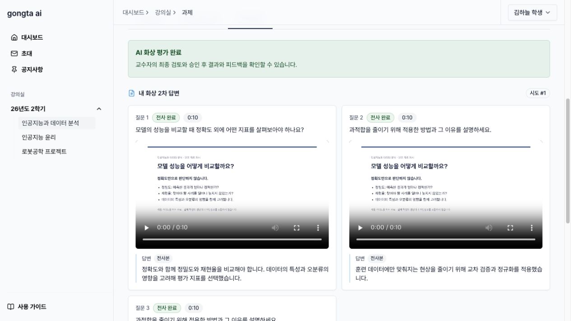Click the 전사본 tag under 질문 2
571x321 pixels.
(x=376, y=258)
